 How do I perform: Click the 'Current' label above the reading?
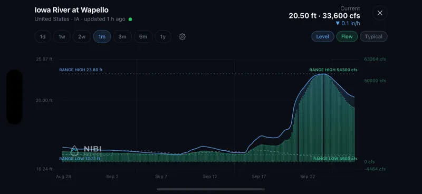(x=350, y=8)
